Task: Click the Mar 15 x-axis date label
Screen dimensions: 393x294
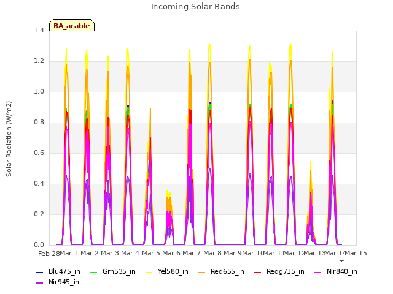Action: (x=356, y=253)
